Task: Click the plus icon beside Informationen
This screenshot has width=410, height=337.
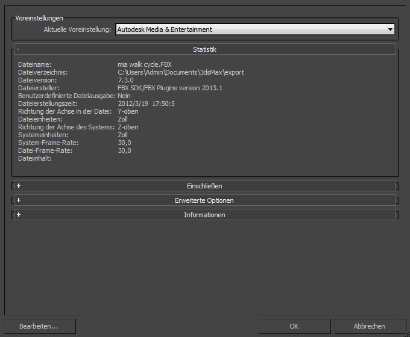Action: coord(19,215)
